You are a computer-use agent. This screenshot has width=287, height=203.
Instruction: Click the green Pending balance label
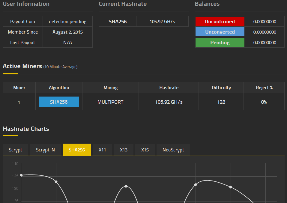tap(220, 43)
